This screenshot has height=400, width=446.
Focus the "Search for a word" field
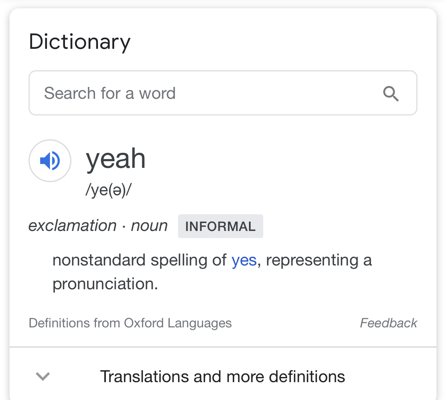click(206, 94)
